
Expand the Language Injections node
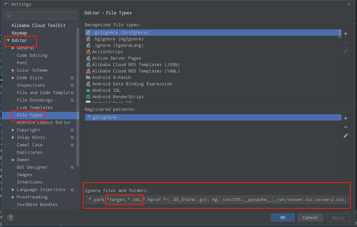point(13,190)
